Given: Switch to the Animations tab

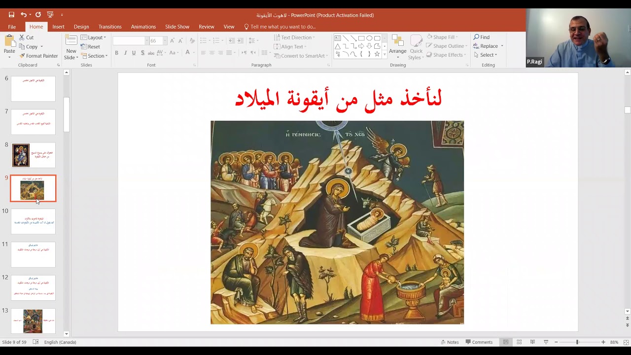Looking at the screenshot, I should click(143, 27).
